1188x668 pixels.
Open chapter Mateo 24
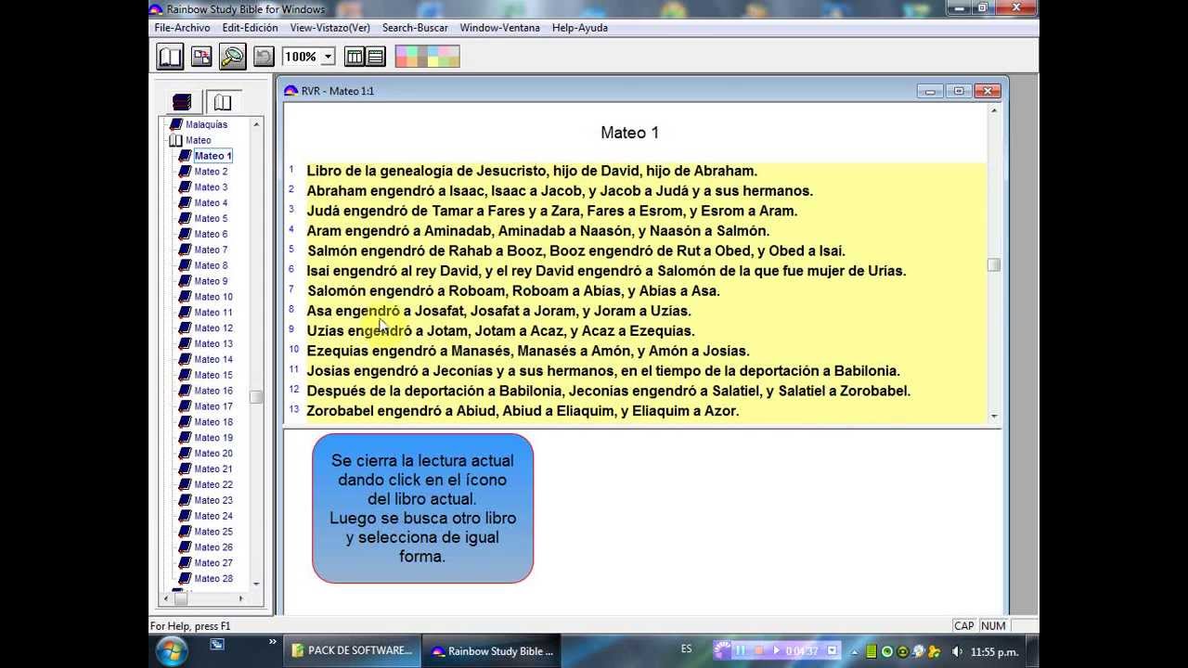point(213,517)
